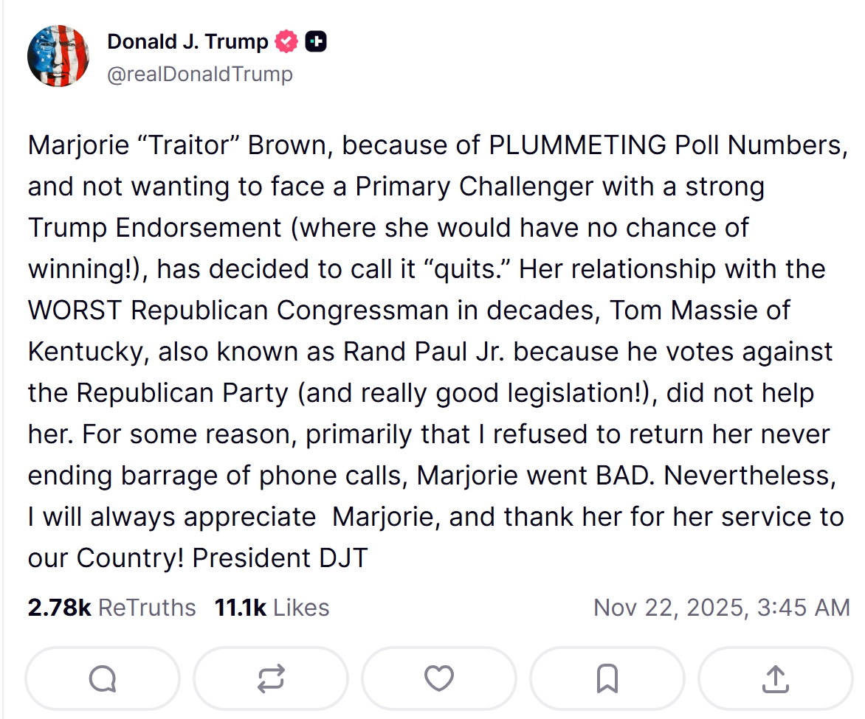Open the @realDonaldTrump handle link
This screenshot has height=719, width=865.
click(200, 74)
